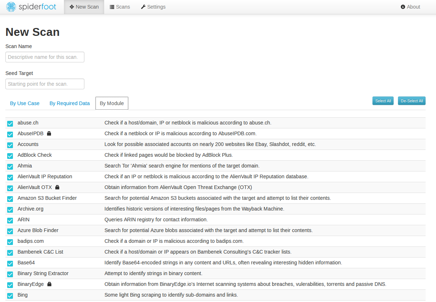The image size is (436, 302).
Task: Click the SpiderFoot snowflake logo icon
Action: [x=11, y=6]
